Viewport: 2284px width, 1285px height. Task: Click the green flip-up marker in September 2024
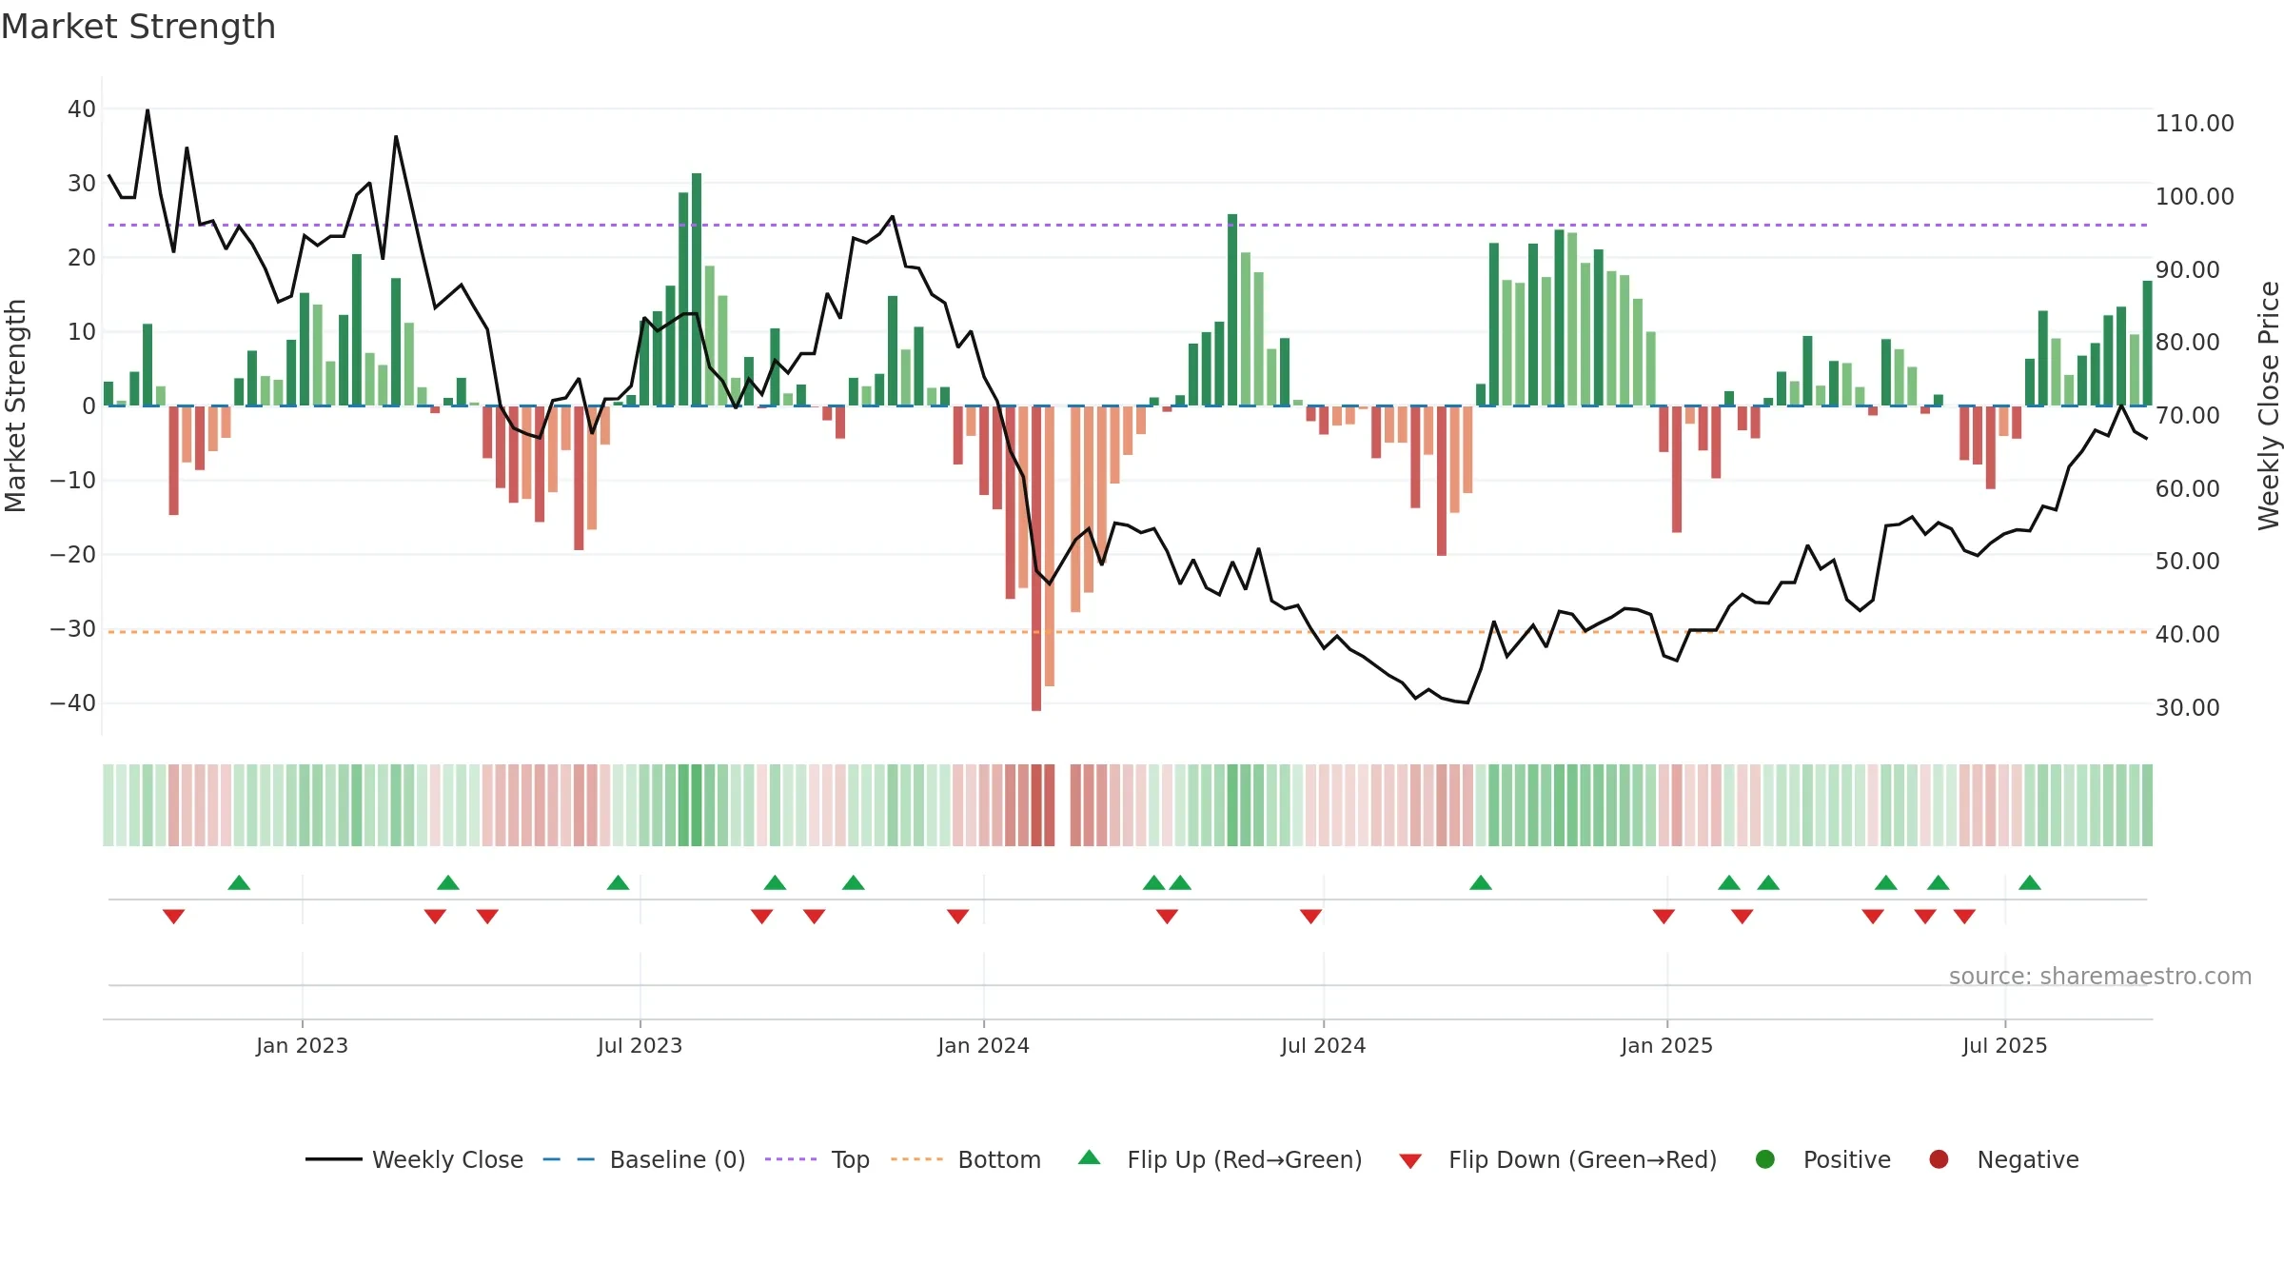pyautogui.click(x=1481, y=882)
